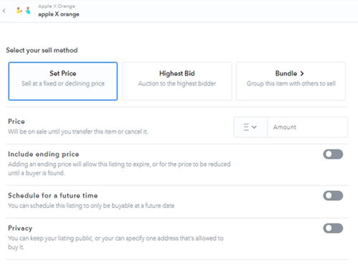This screenshot has width=358, height=273.
Task: Click the Amount input field
Action: [x=308, y=127]
